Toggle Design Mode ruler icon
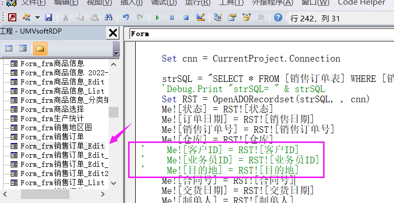 pos(201,17)
